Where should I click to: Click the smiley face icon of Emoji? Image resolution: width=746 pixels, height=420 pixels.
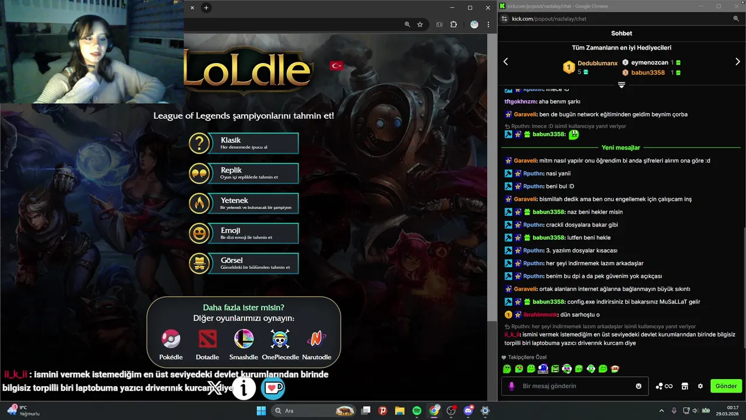tap(200, 233)
